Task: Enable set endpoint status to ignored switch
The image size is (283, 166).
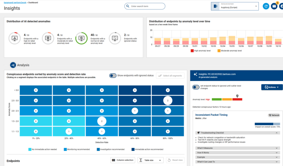Action: point(195,87)
